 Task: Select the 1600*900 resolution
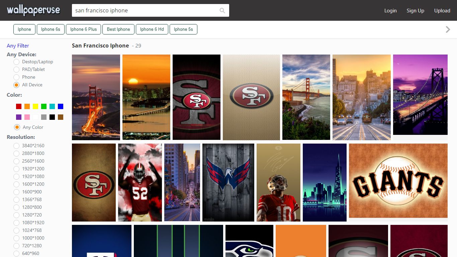(16, 192)
